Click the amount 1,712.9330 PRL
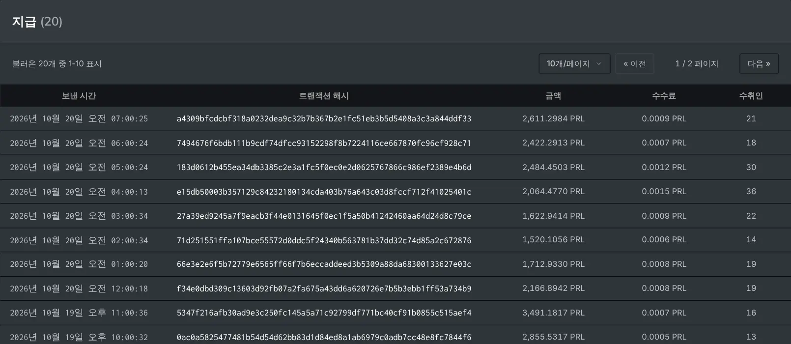791x344 pixels. click(553, 264)
